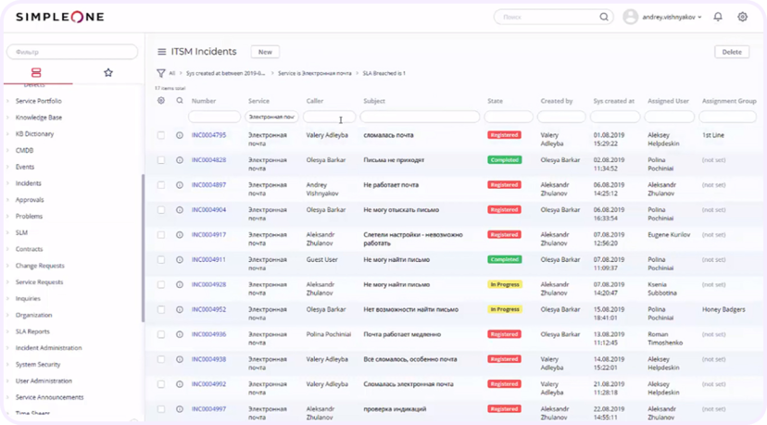767x425 pixels.
Task: Open the settings gear icon in header
Action: (742, 17)
